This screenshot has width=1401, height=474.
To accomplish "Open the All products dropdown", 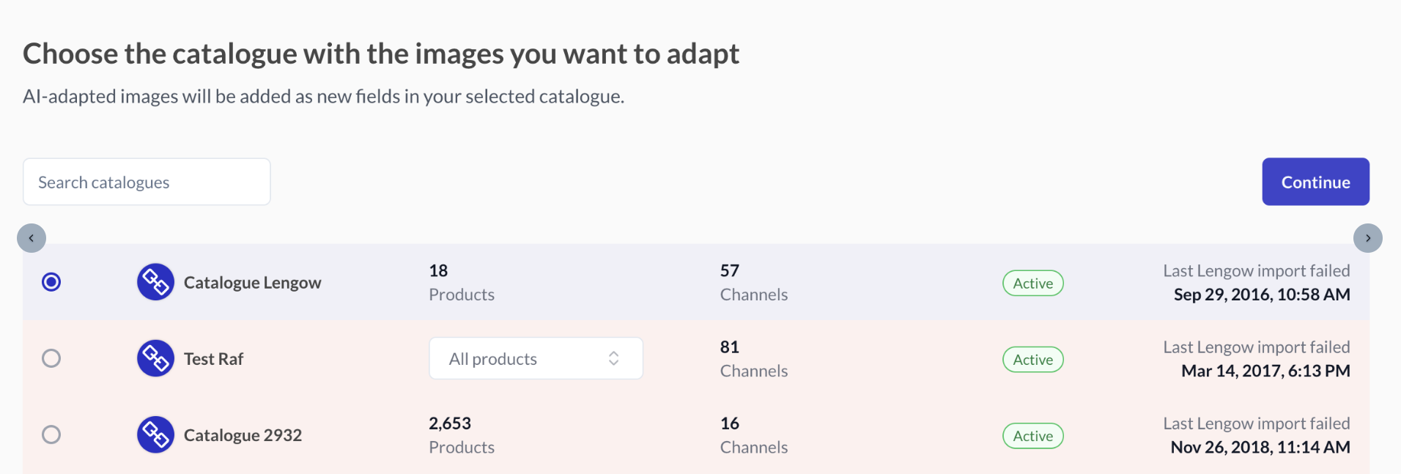I will 536,358.
